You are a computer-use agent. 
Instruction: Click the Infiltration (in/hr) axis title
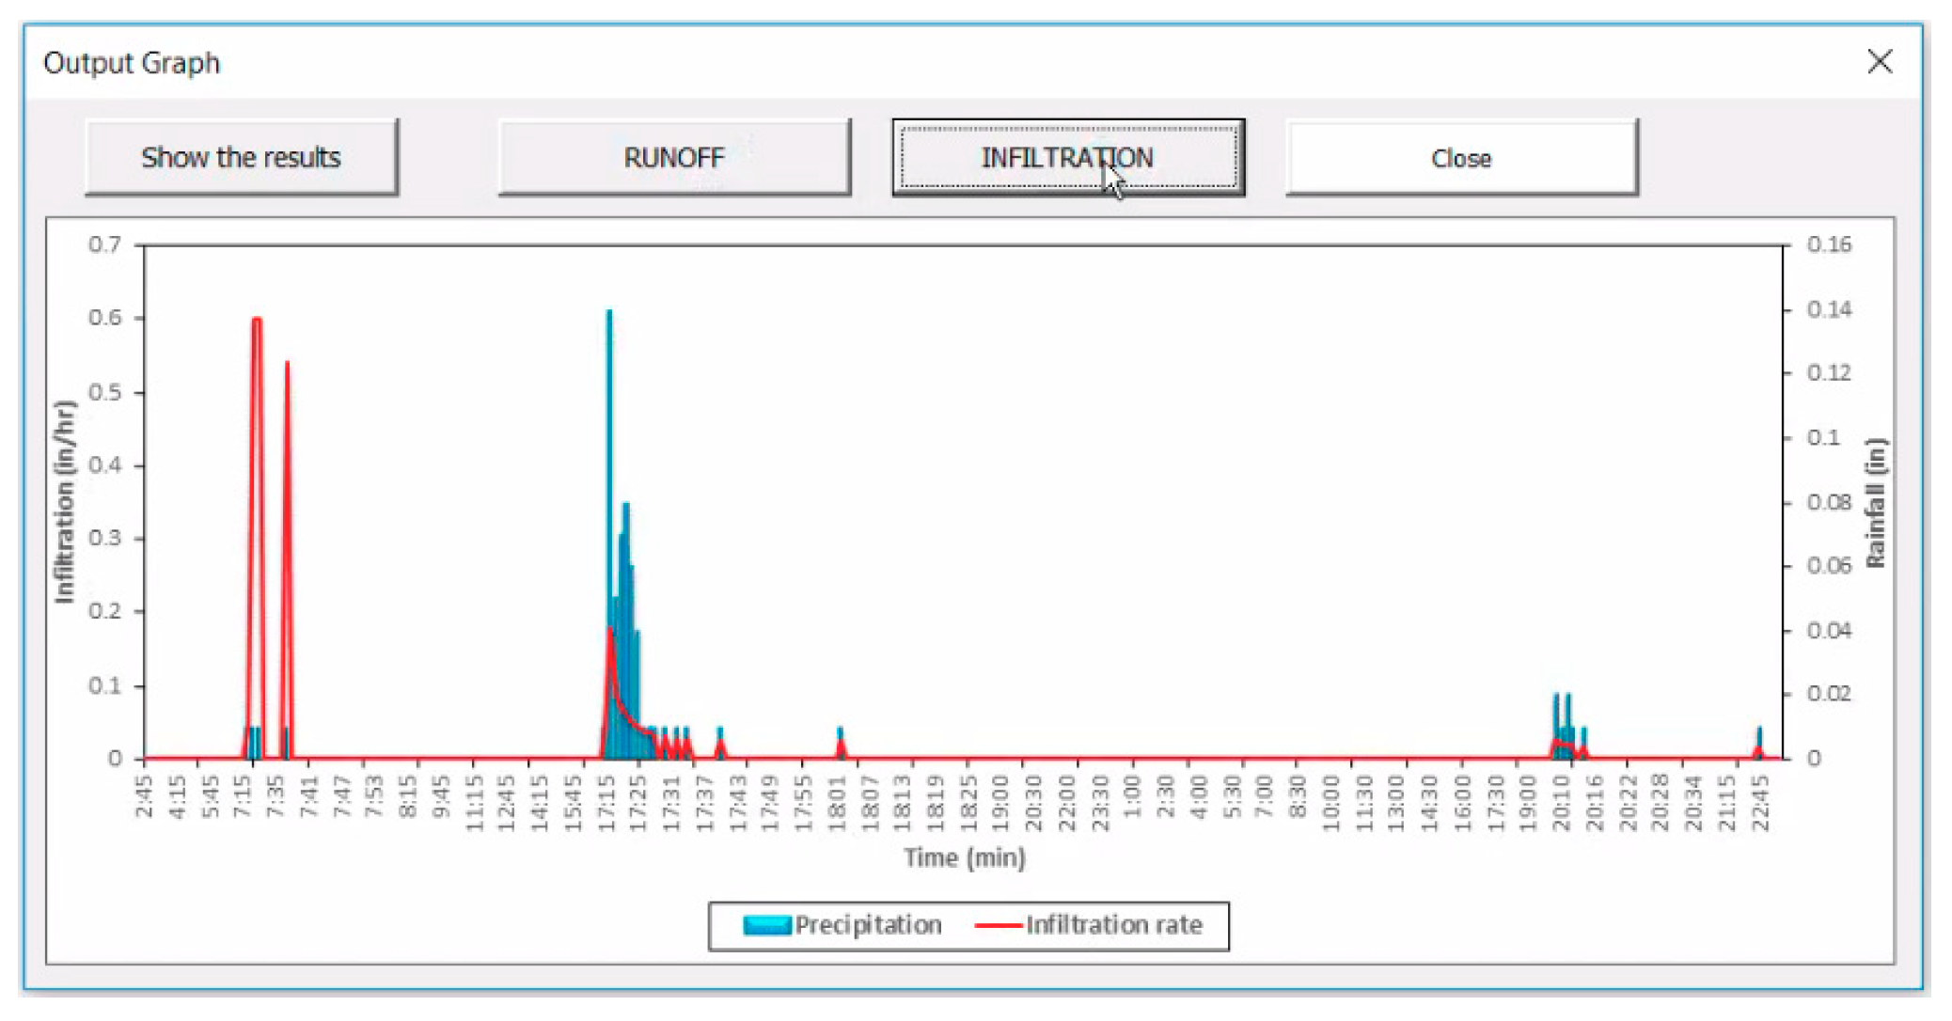tap(64, 501)
